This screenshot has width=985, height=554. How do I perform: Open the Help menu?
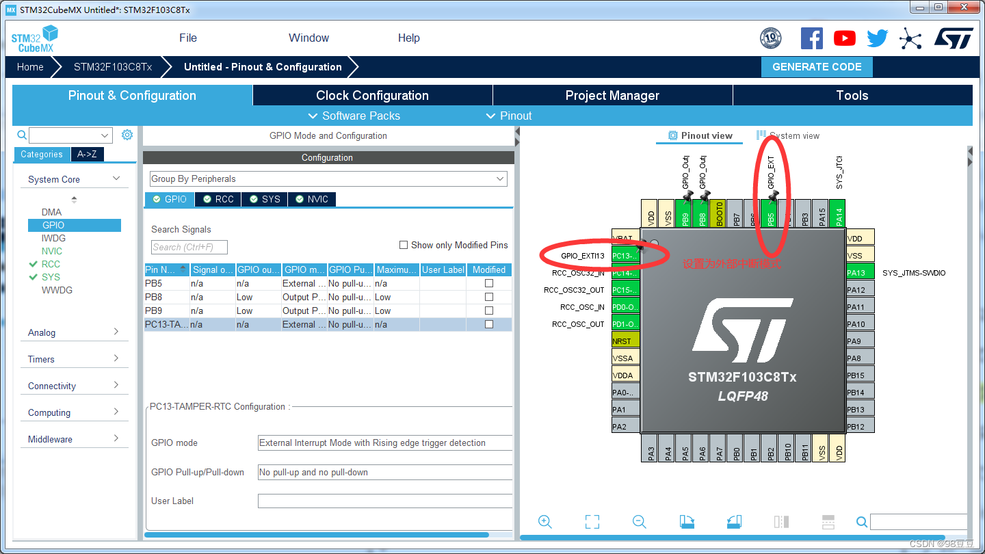pyautogui.click(x=409, y=38)
